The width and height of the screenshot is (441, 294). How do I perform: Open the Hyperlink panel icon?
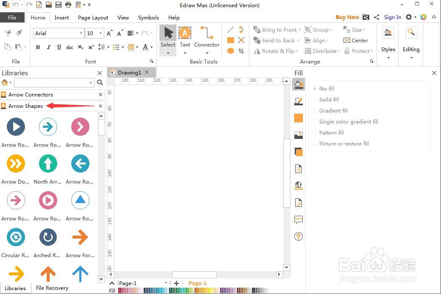pos(299,186)
